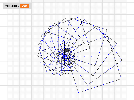134x100 pixels.
Task: Click the rightmost corner of the largest tilted square
Action: pyautogui.click(x=121, y=79)
